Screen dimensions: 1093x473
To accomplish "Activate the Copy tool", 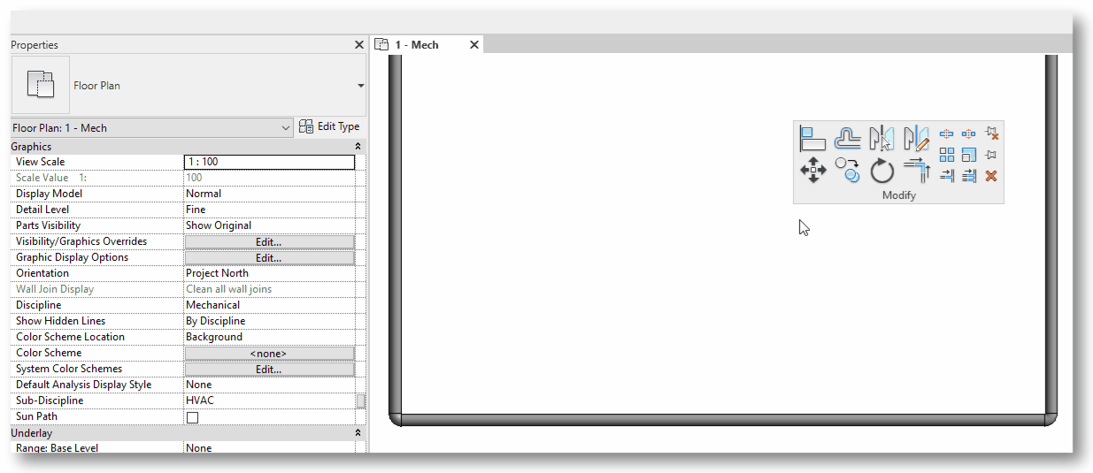I will point(847,170).
